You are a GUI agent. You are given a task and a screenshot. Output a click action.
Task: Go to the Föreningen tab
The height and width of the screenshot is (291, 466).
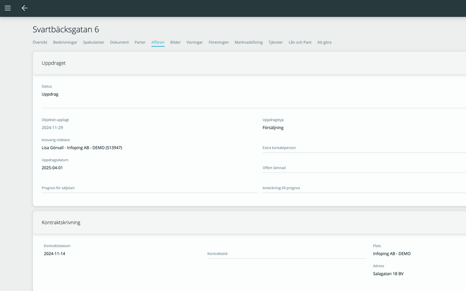[219, 42]
